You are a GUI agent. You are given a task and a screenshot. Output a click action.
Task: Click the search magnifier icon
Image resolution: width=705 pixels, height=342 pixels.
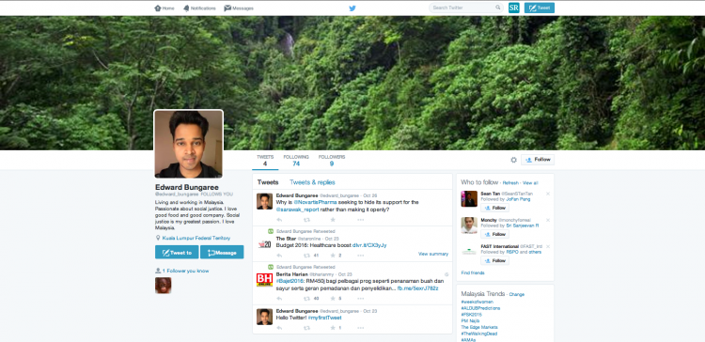(x=497, y=8)
